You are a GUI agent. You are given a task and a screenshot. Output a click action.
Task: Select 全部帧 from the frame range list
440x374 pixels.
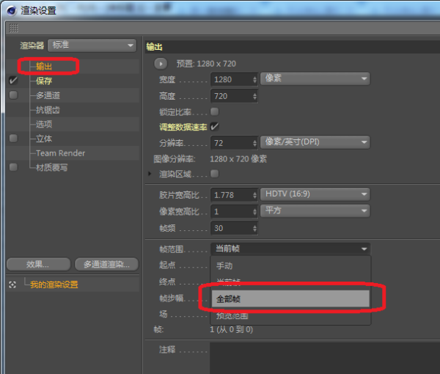coord(290,299)
